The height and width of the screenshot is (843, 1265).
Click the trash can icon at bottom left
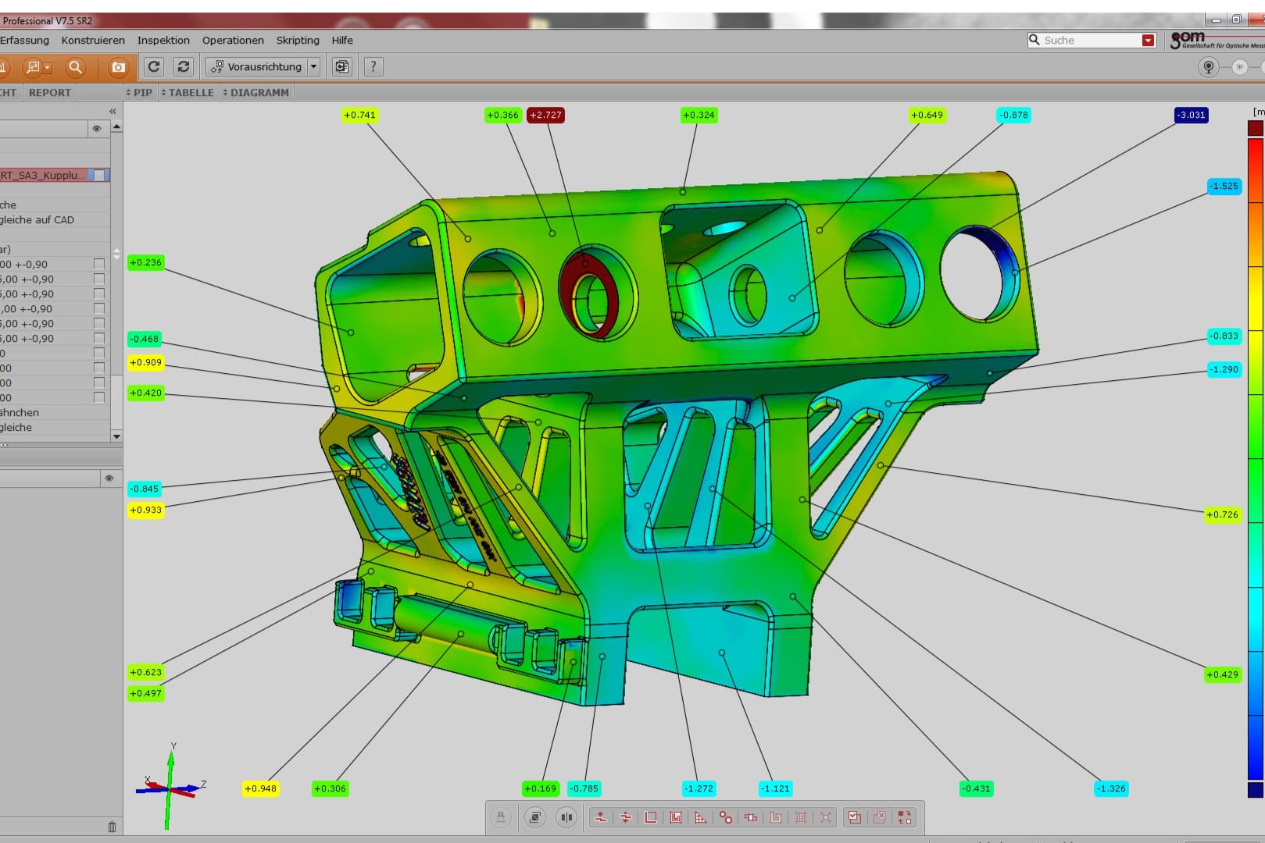(x=112, y=827)
